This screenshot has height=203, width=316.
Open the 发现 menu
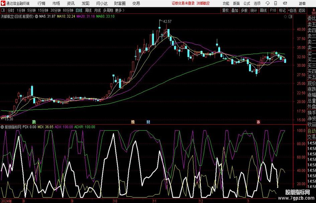[86, 3]
